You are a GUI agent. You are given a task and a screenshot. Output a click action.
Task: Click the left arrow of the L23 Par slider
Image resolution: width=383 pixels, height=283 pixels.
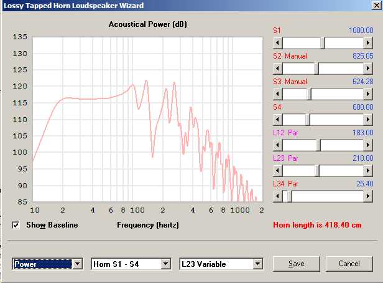click(x=278, y=171)
